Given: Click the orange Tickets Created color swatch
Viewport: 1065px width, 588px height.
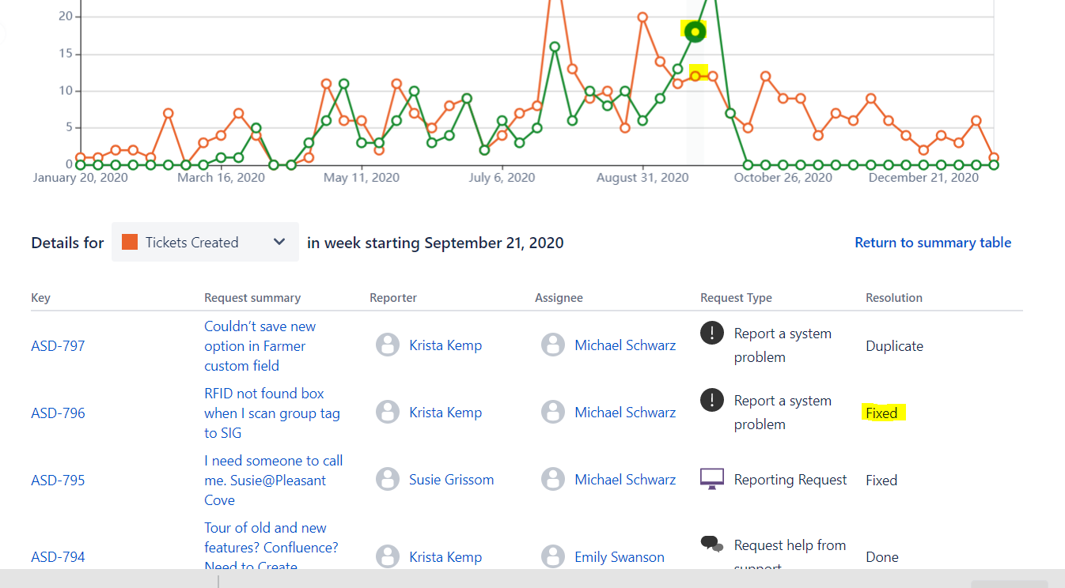Looking at the screenshot, I should pyautogui.click(x=130, y=243).
